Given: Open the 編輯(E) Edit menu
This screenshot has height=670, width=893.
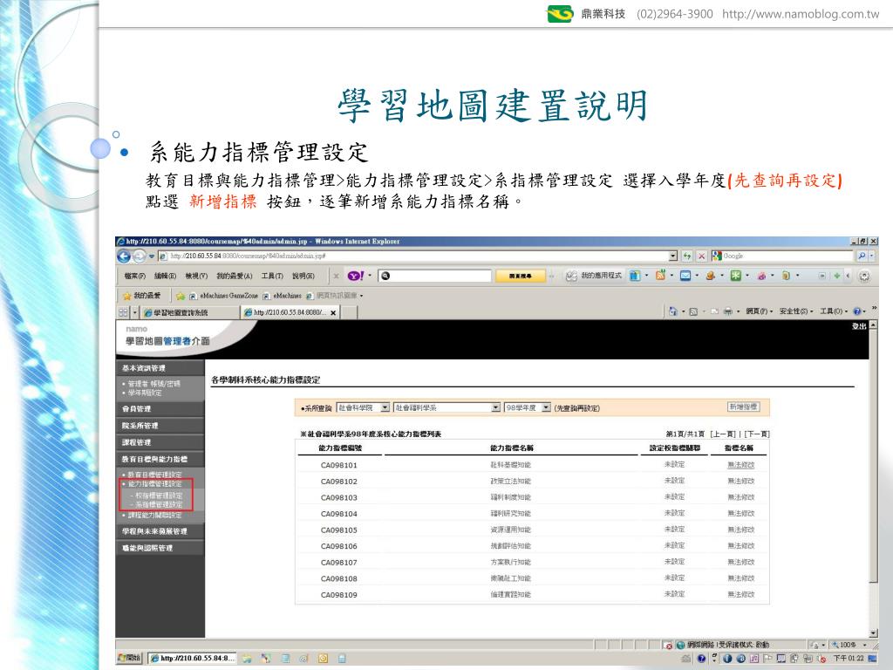Looking at the screenshot, I should pyautogui.click(x=165, y=277).
